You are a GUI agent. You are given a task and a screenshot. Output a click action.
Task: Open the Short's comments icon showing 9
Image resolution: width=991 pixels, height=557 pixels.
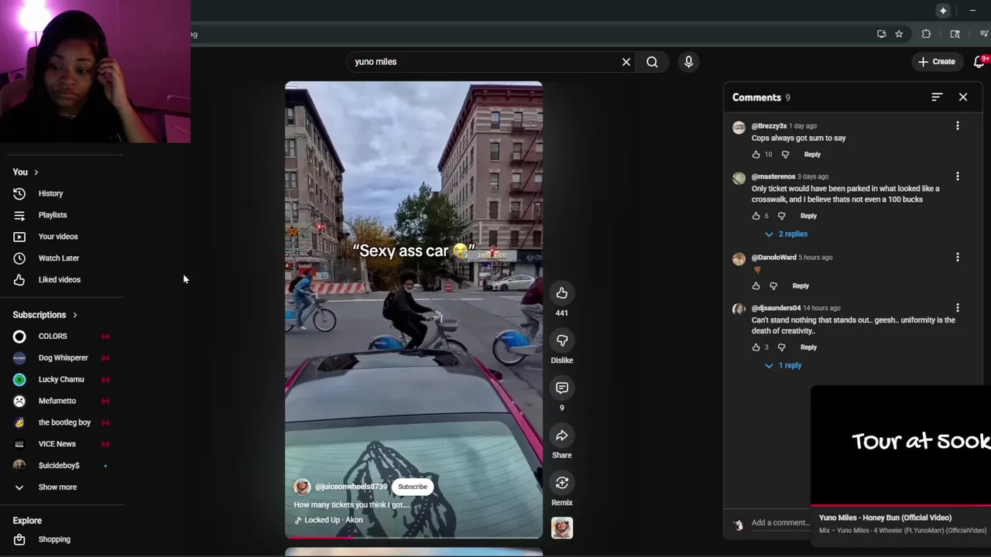coord(562,388)
